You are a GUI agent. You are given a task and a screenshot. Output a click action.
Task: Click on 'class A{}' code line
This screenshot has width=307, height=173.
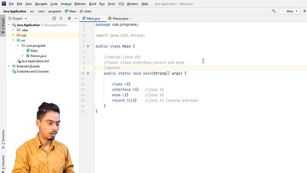point(121,84)
